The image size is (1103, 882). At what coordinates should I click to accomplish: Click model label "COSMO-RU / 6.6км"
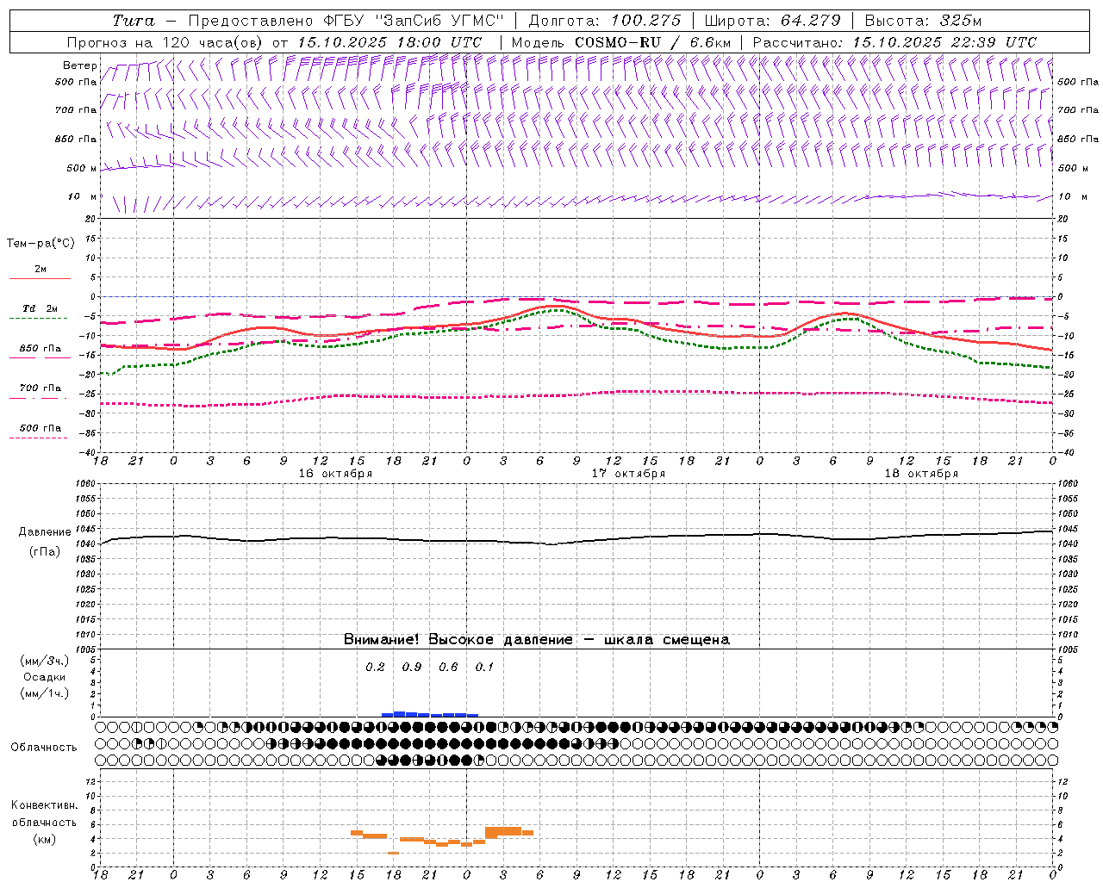coord(652,42)
